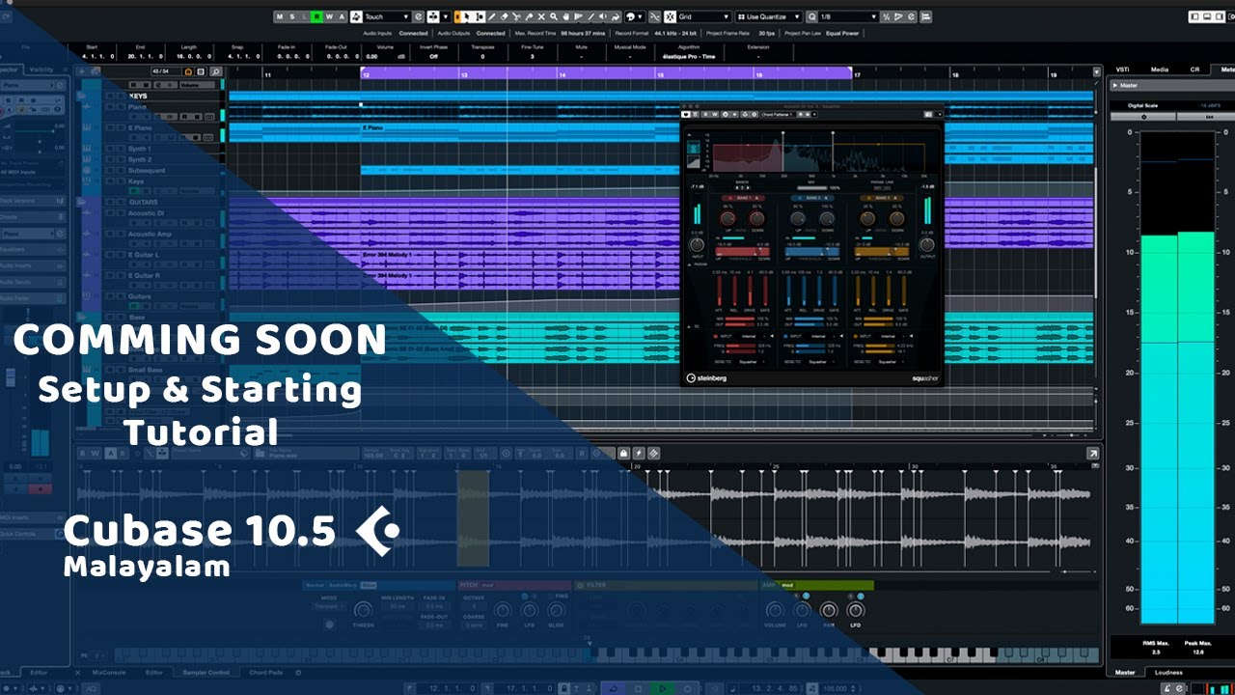Open the Use Quantize dropdown
Image resolution: width=1235 pixels, height=695 pixels.
click(x=769, y=16)
